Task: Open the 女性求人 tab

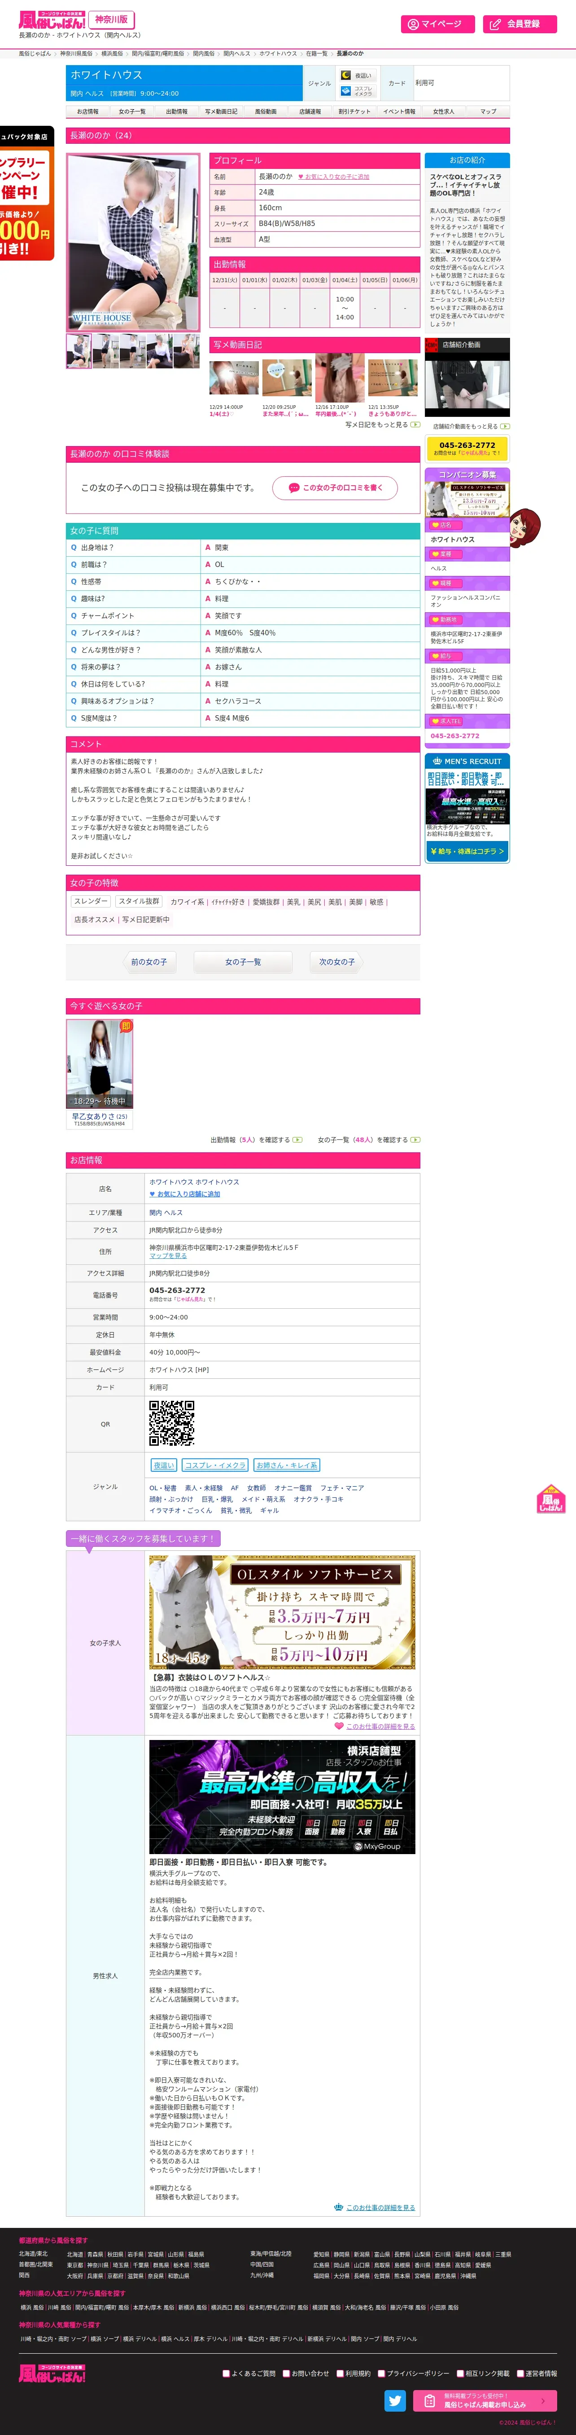Action: point(443,111)
